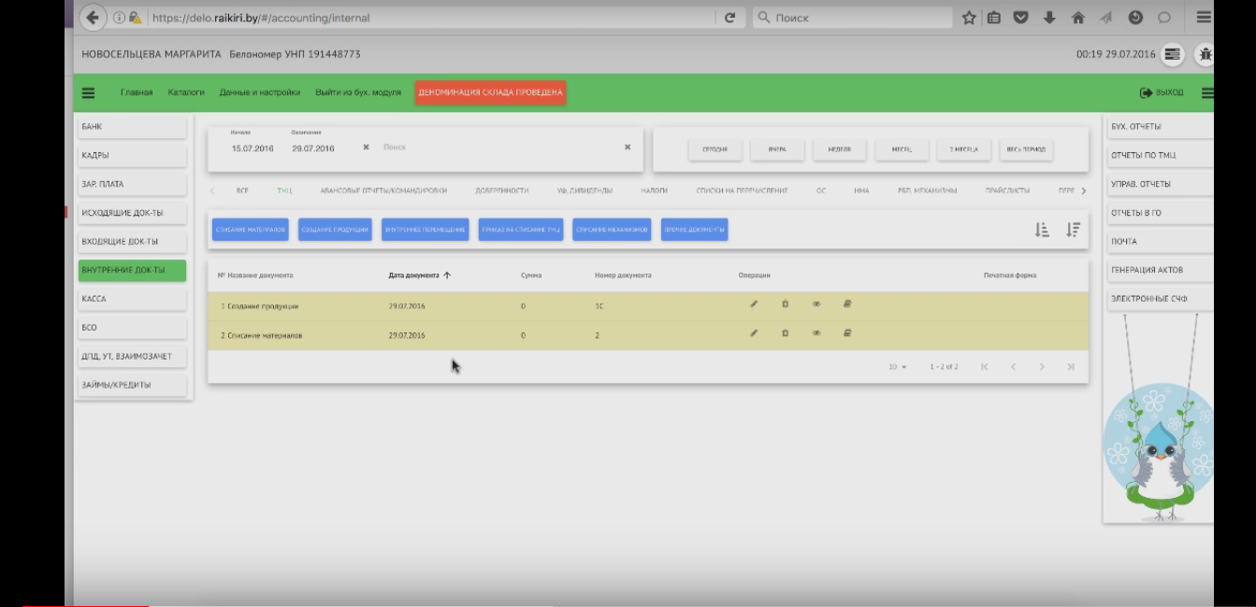Reload the page in browser

tap(730, 17)
